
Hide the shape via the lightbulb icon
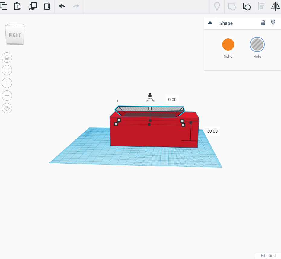[273, 22]
